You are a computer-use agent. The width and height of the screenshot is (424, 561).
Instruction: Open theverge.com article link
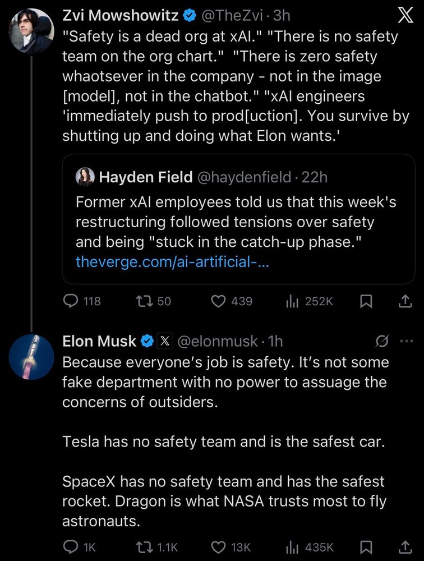click(x=172, y=262)
